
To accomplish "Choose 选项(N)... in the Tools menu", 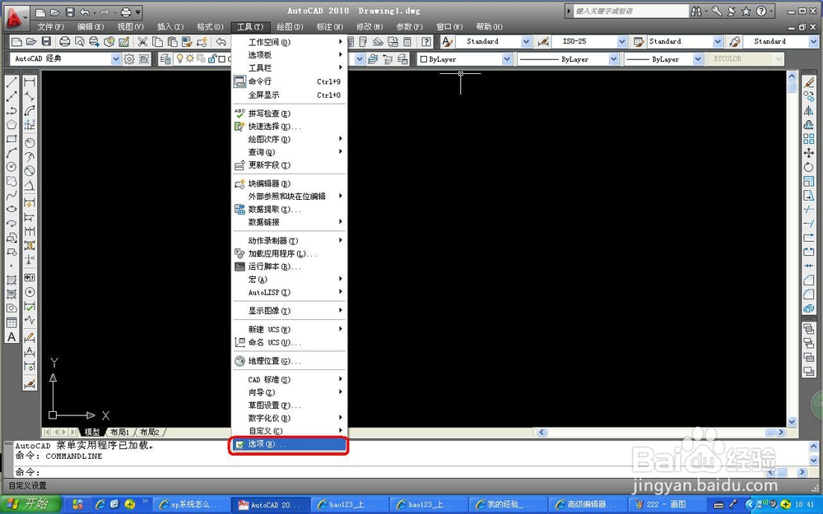I will point(289,444).
